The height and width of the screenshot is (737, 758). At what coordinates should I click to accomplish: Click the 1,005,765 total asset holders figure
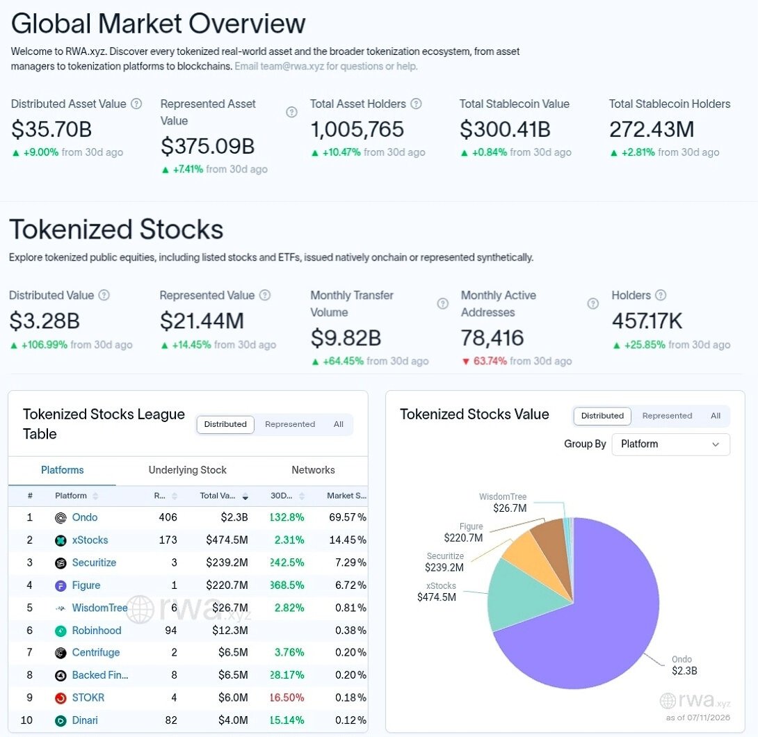pos(357,129)
